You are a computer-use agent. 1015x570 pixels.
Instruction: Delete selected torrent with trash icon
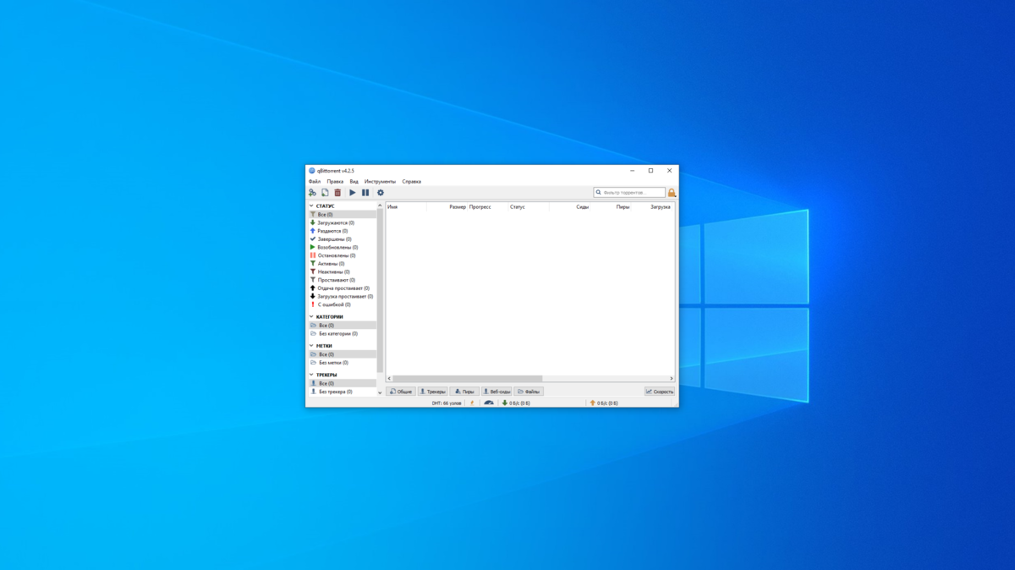(337, 193)
